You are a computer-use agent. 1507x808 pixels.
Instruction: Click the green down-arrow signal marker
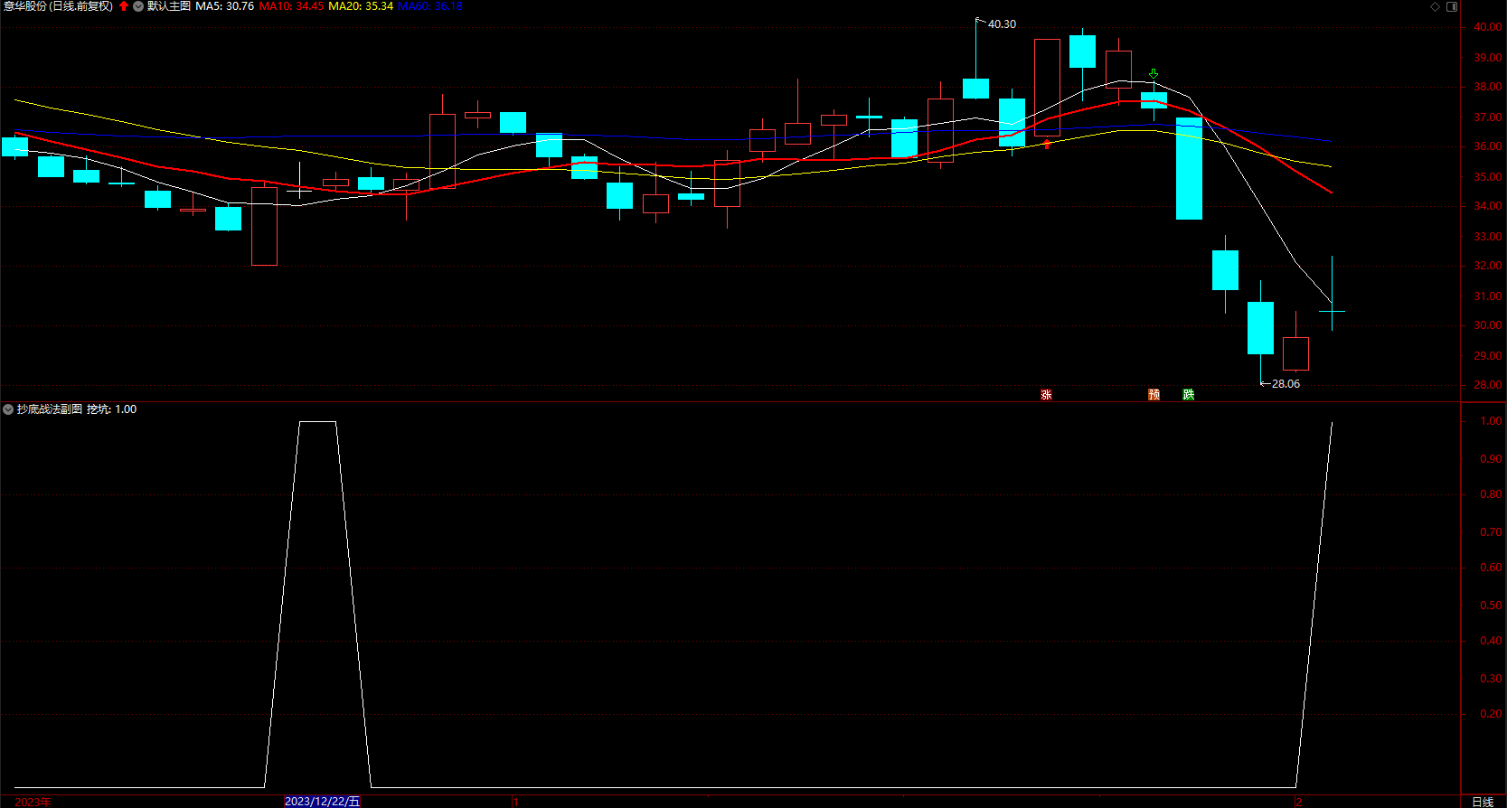[1154, 74]
